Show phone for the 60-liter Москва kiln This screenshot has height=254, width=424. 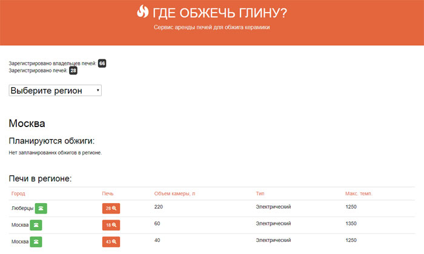click(36, 225)
